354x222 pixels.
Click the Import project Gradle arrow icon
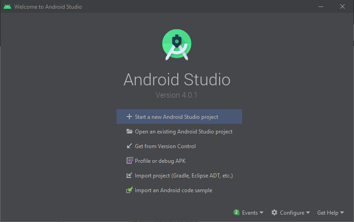[x=129, y=175]
